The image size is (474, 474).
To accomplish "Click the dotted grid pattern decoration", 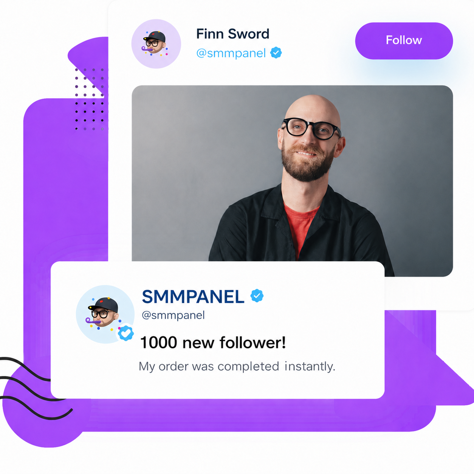I will point(90,99).
